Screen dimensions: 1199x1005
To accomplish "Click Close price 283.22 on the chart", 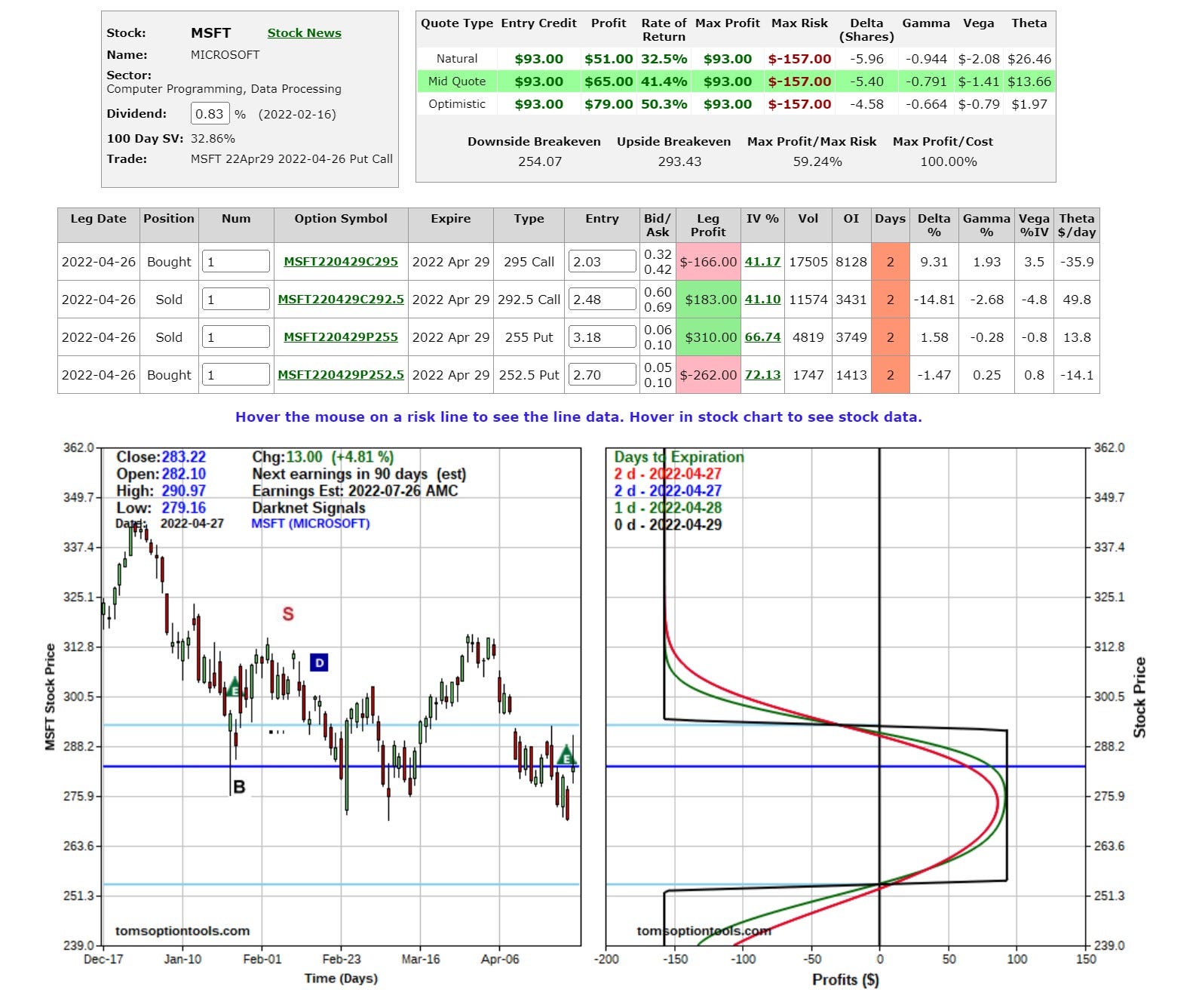I will [183, 457].
